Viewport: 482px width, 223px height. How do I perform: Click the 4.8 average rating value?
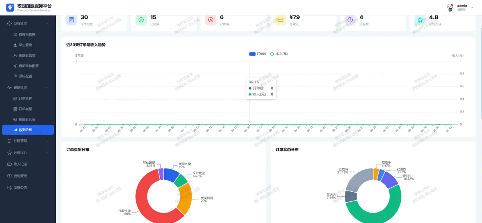click(434, 17)
